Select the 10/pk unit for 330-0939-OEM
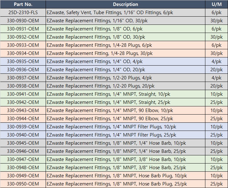The image size is (228, 188). point(216,126)
